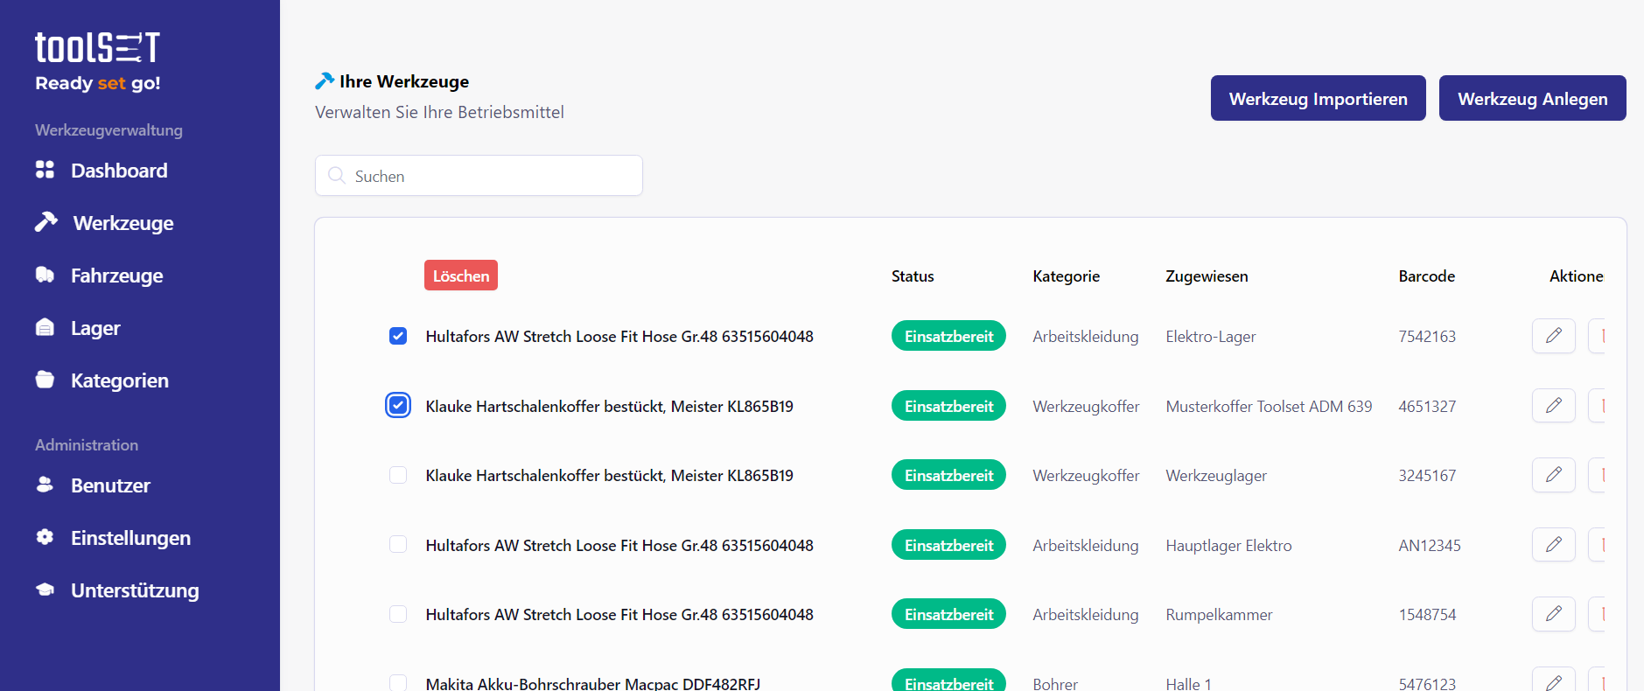The width and height of the screenshot is (1644, 691).
Task: Uncheck Klauke row assigned to Musterkoffer Toolset
Action: 398,406
